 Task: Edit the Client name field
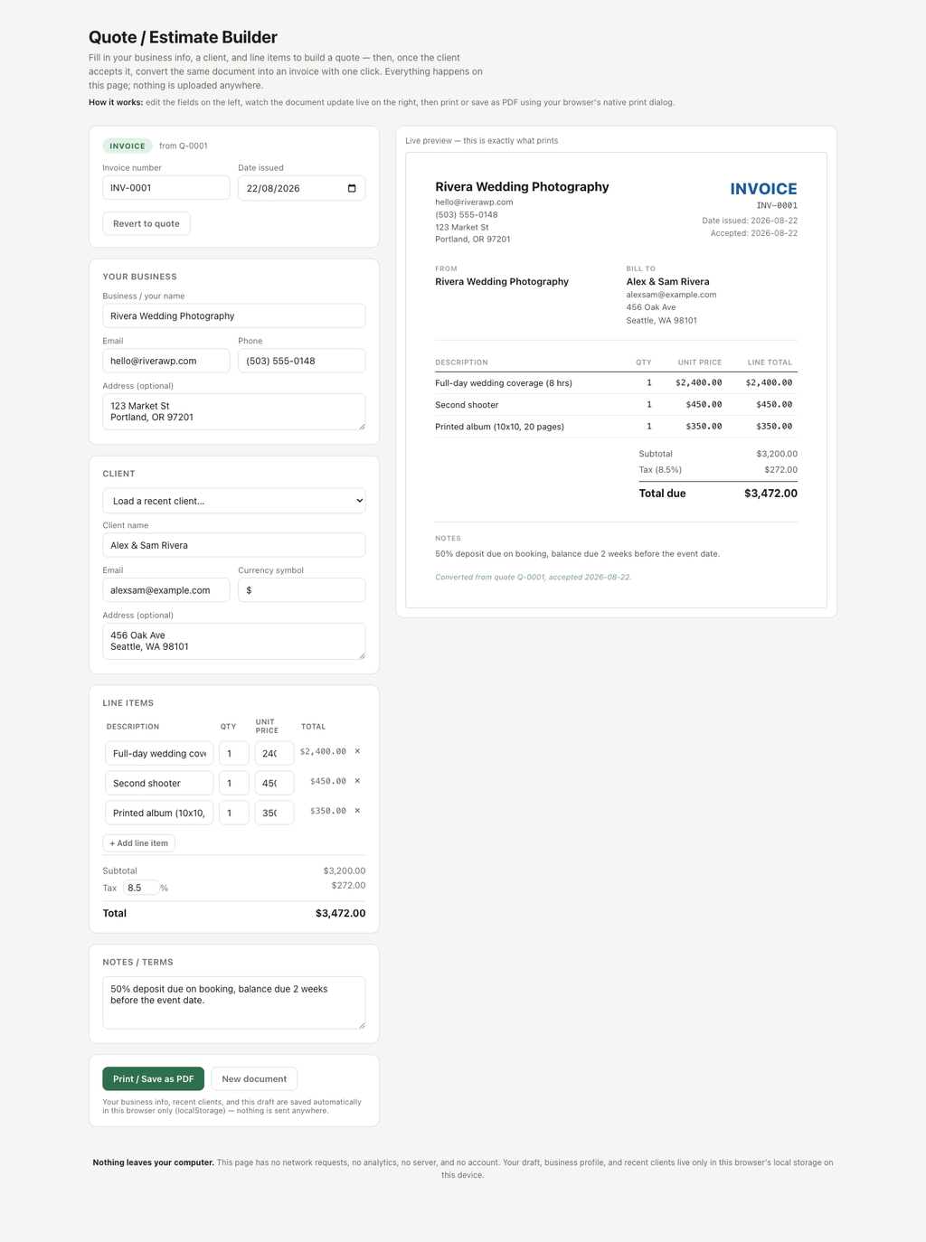[x=234, y=545]
